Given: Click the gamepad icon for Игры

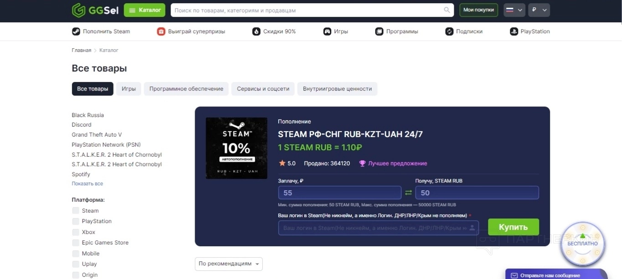Looking at the screenshot, I should pos(327,31).
